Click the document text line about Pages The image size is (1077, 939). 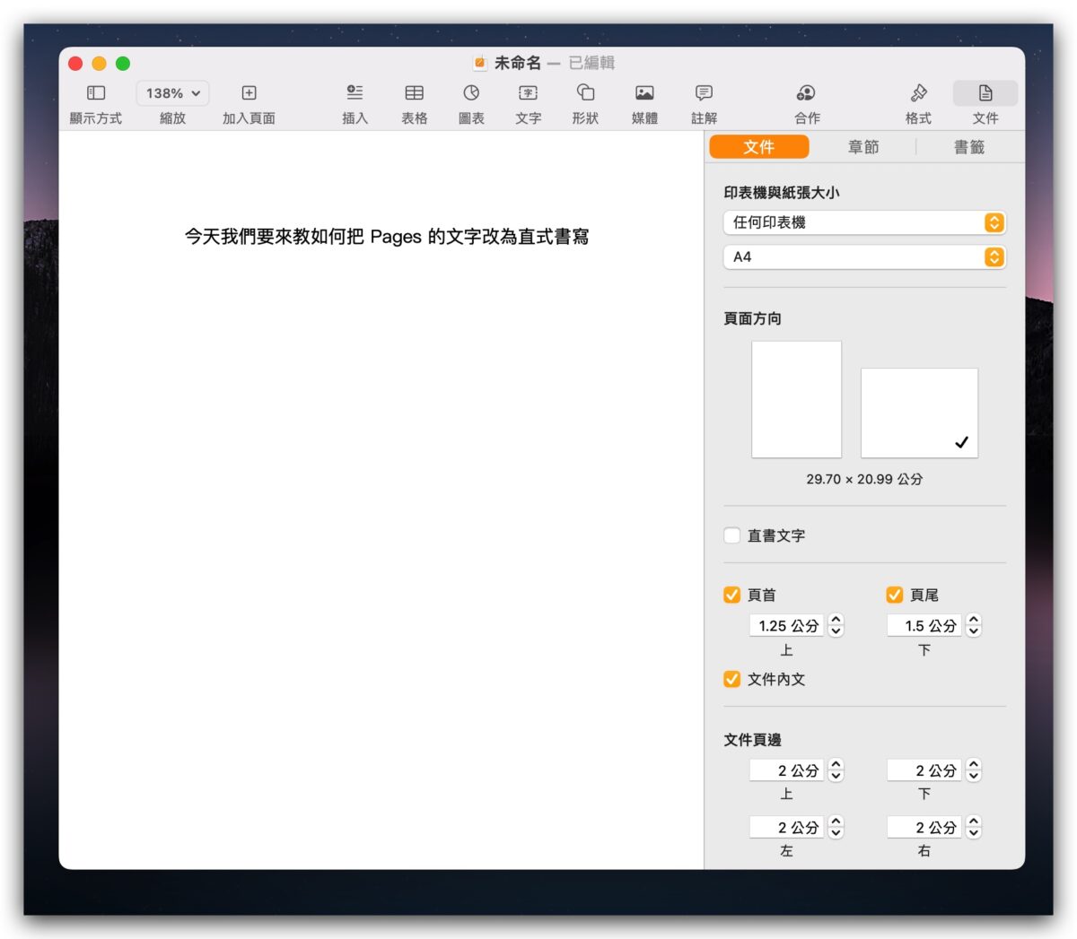click(387, 237)
